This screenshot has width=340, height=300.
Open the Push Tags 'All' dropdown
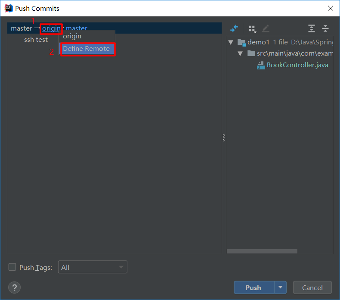[x=93, y=267]
